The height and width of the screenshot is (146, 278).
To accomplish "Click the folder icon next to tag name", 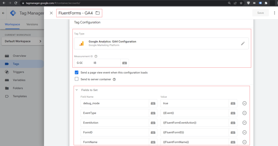I will pyautogui.click(x=98, y=13).
